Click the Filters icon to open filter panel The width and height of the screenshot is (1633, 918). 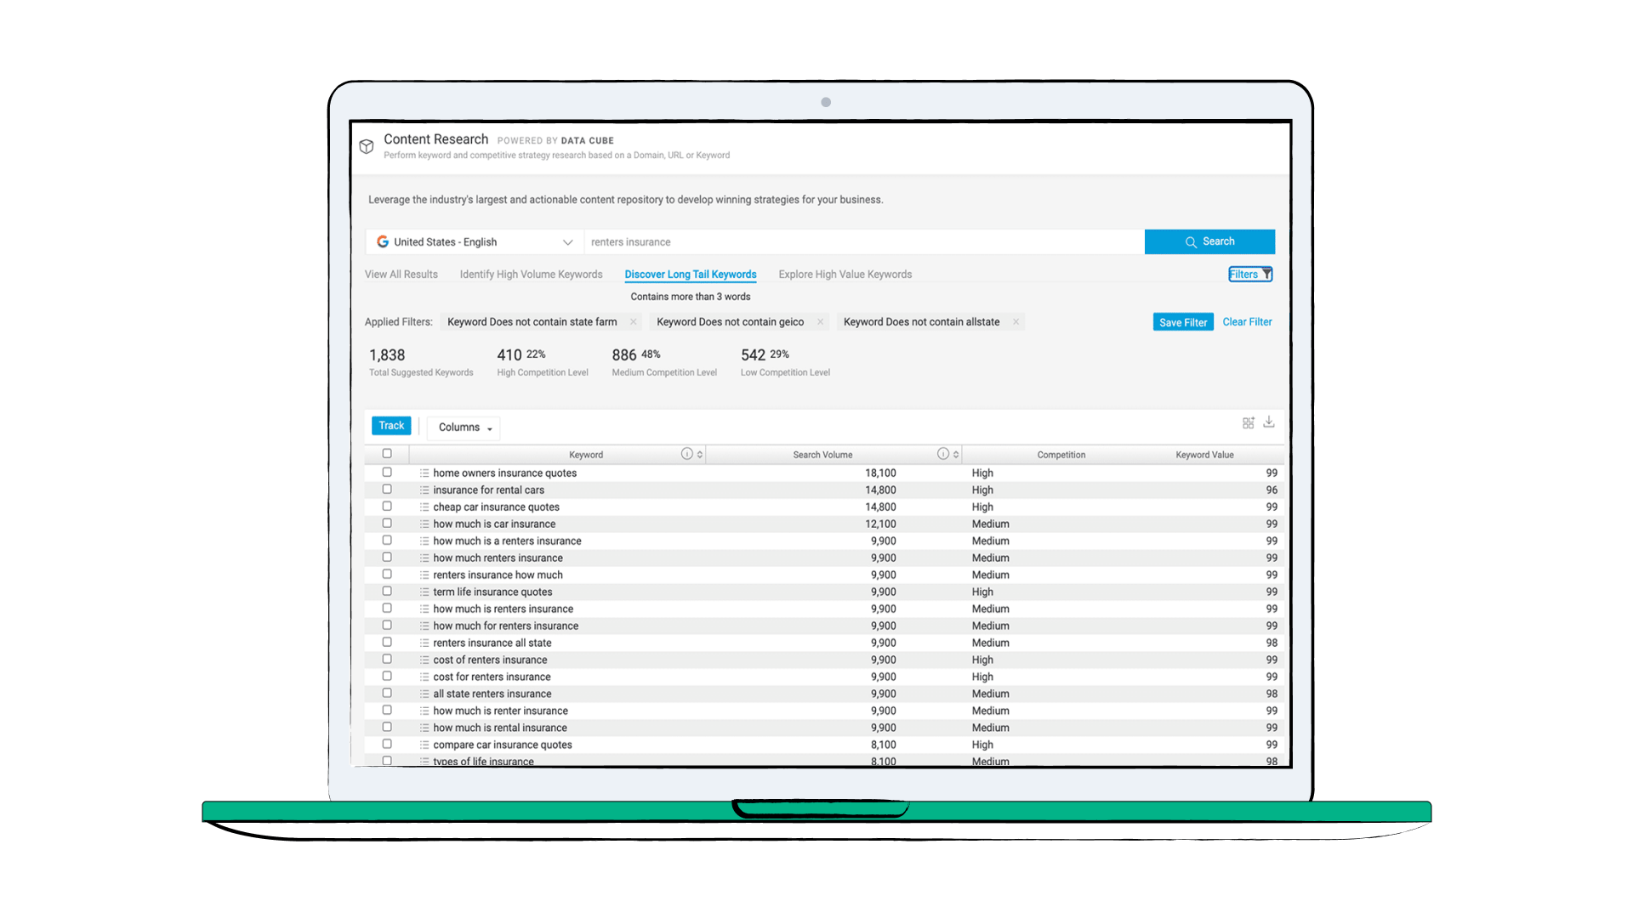pyautogui.click(x=1249, y=274)
